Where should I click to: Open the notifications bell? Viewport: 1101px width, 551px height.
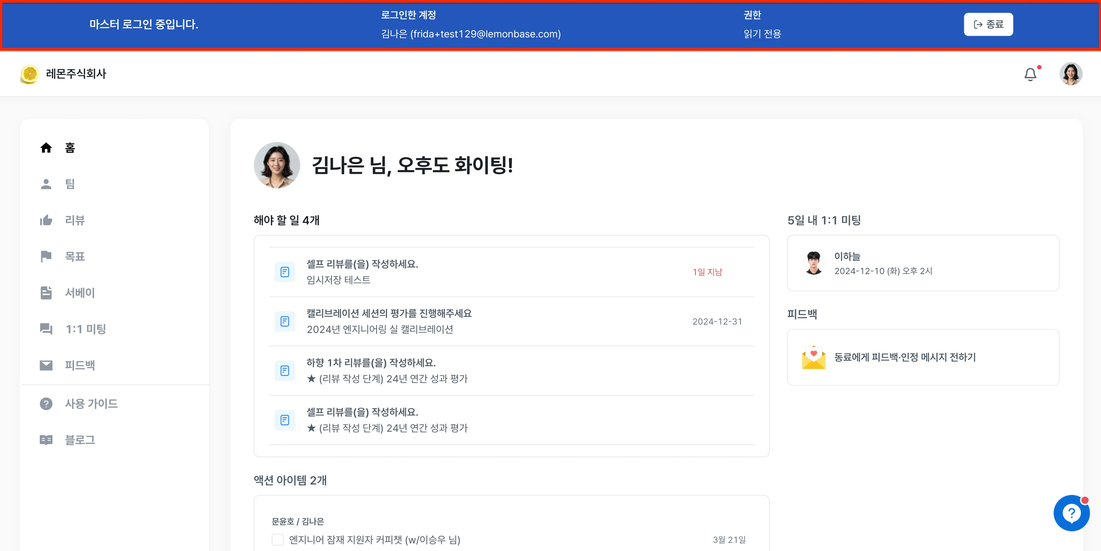1030,74
